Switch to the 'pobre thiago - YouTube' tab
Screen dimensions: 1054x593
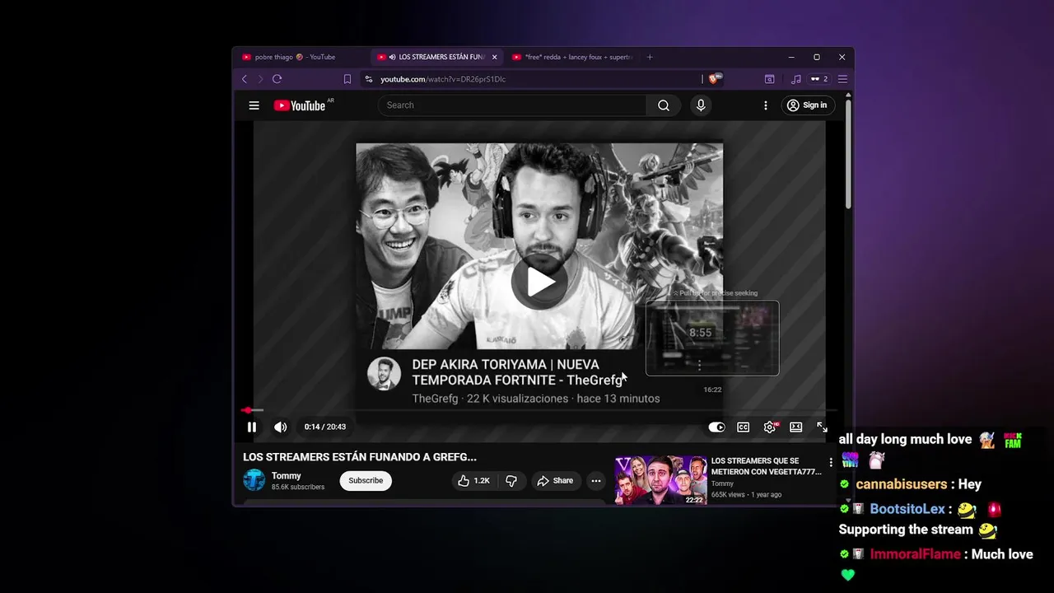pos(296,57)
